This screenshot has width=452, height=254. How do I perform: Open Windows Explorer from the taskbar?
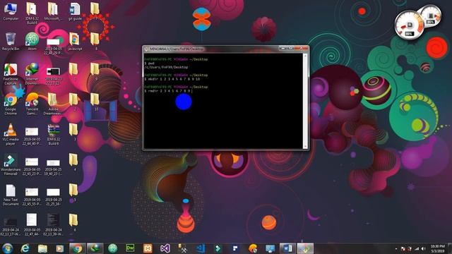point(42,248)
